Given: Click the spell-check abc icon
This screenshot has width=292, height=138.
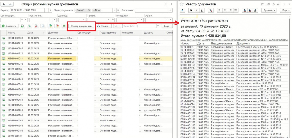Looking at the screenshot, I should tap(211, 11).
